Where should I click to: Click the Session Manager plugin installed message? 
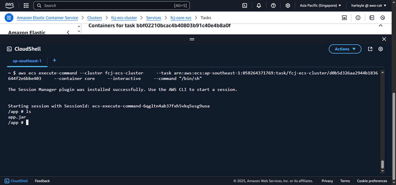[123, 89]
